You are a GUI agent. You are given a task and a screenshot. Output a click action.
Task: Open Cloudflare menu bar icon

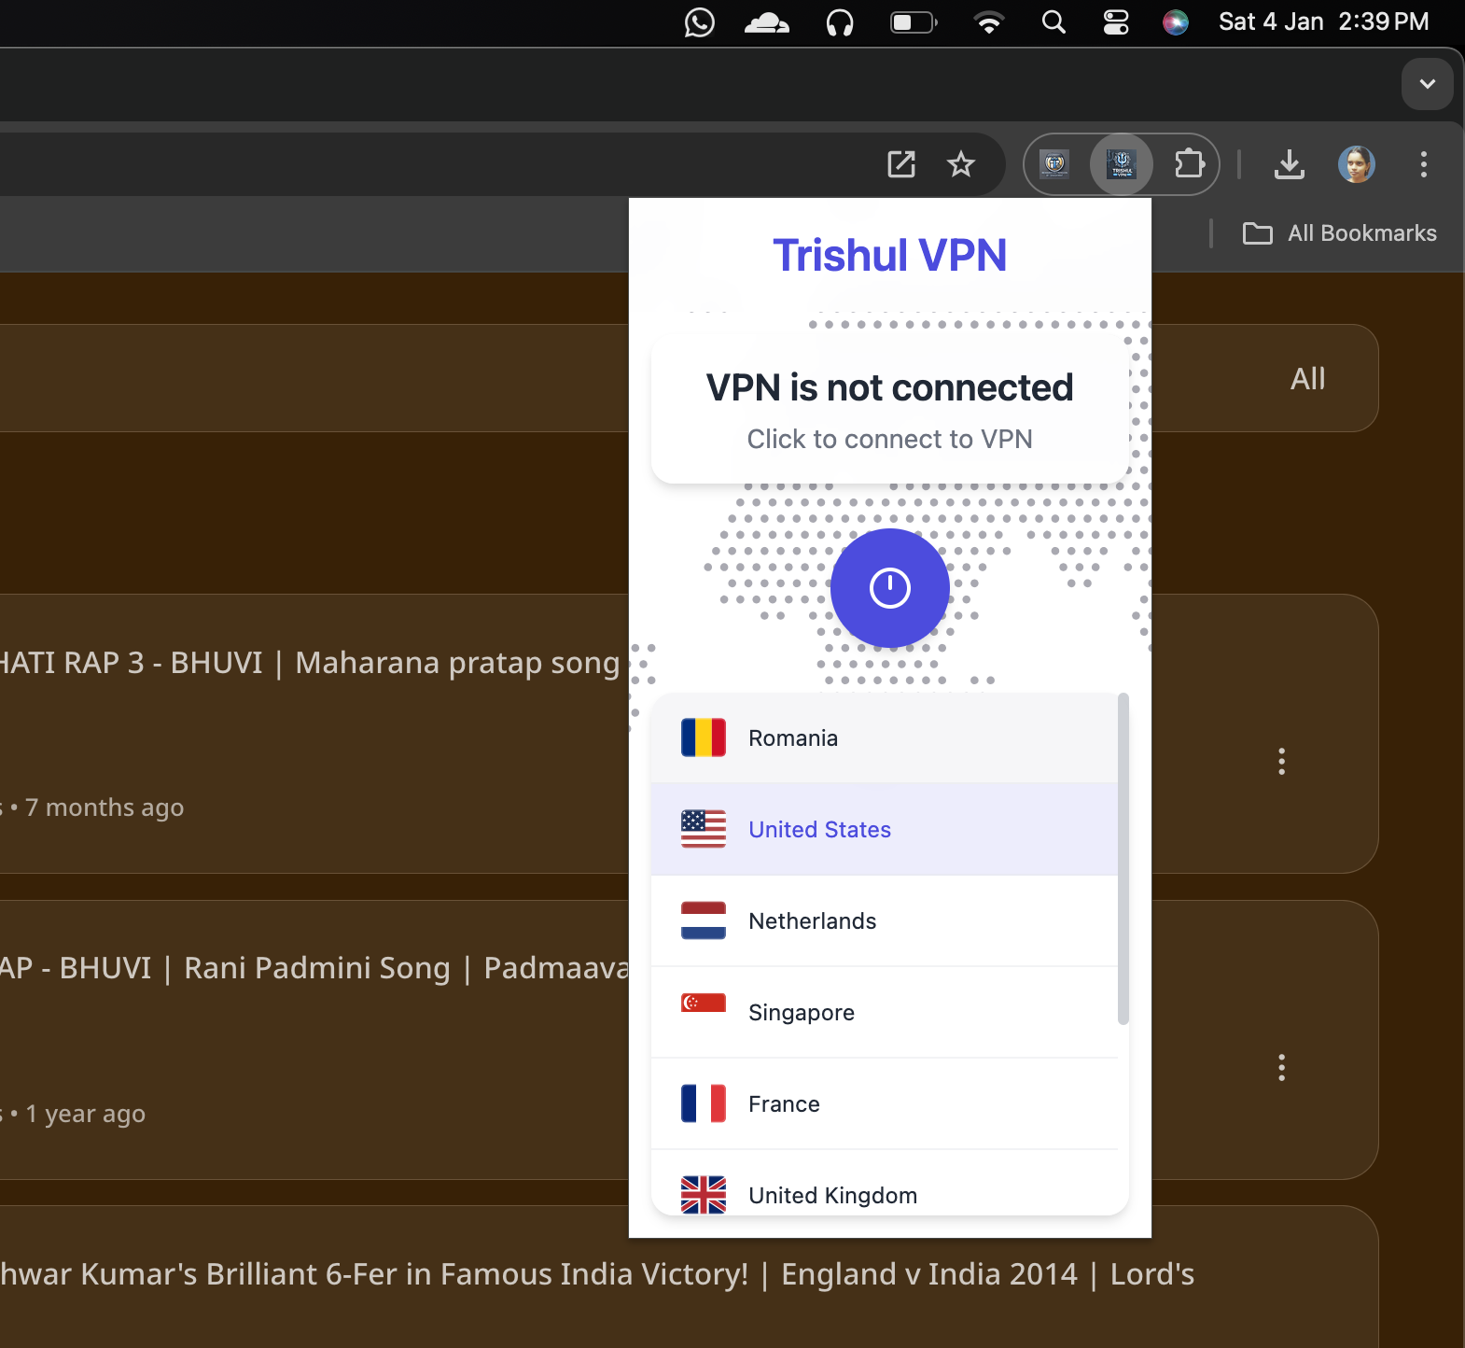(767, 22)
